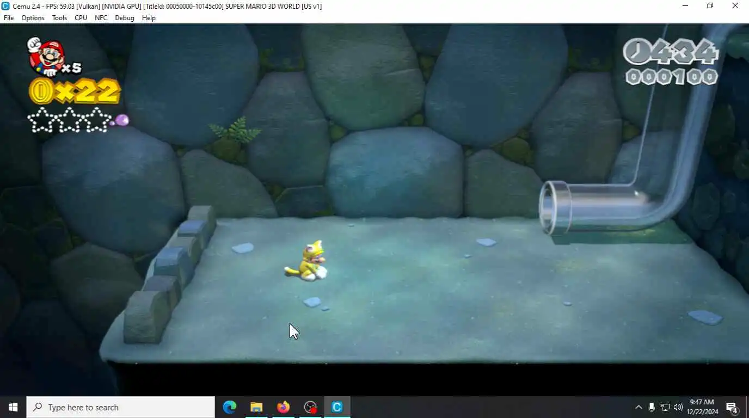Viewport: 749px width, 418px height.
Task: Open Firefox from the taskbar
Action: point(283,407)
